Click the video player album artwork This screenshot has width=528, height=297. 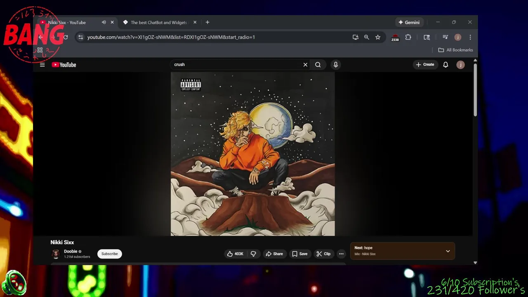[x=253, y=154]
